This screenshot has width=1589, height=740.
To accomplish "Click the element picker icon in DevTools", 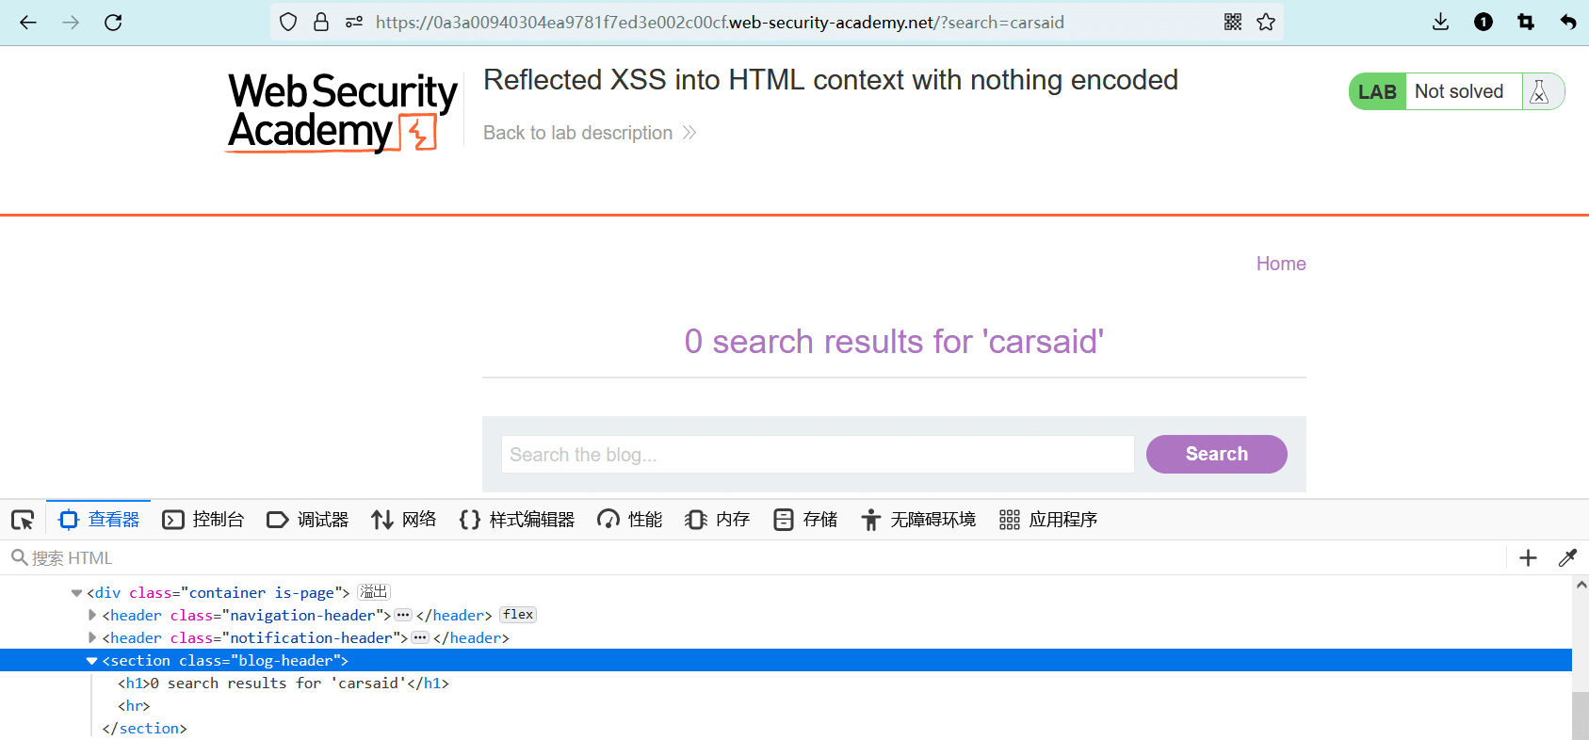I will click(x=23, y=520).
